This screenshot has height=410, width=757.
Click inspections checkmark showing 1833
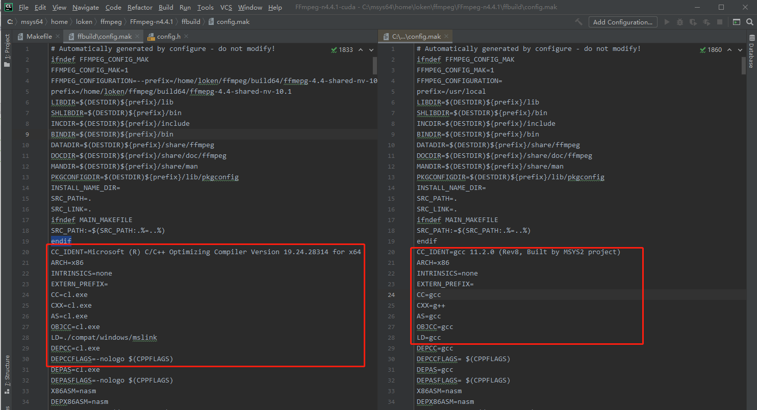342,49
